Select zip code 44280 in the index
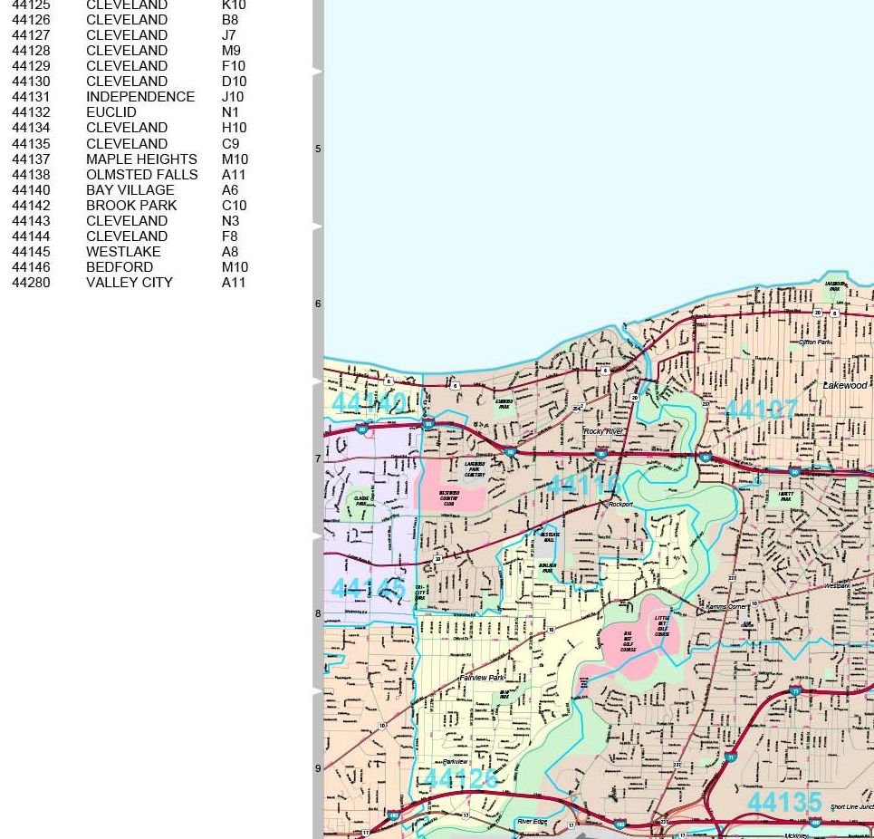Viewport: 874px width, 839px height. tap(31, 283)
